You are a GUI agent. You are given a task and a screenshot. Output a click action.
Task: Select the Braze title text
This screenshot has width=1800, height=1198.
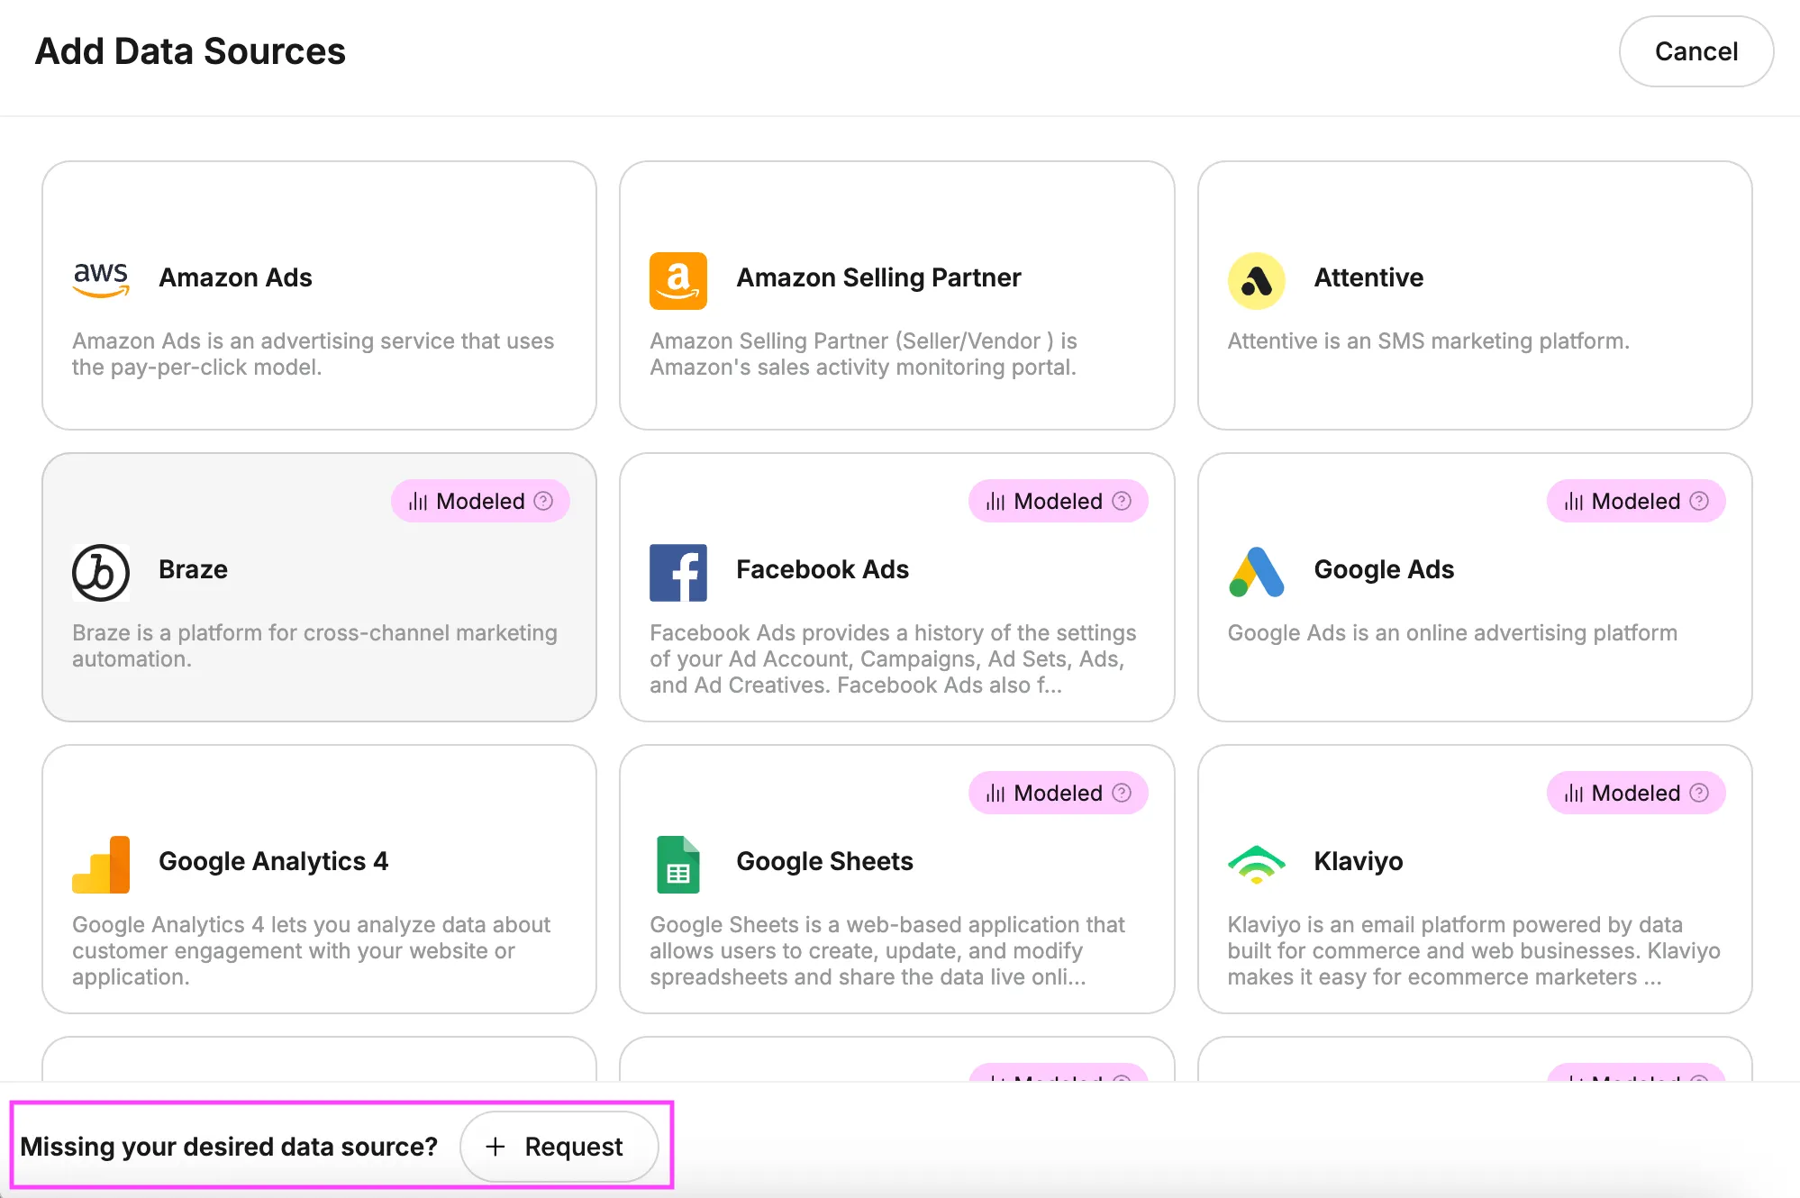(193, 569)
